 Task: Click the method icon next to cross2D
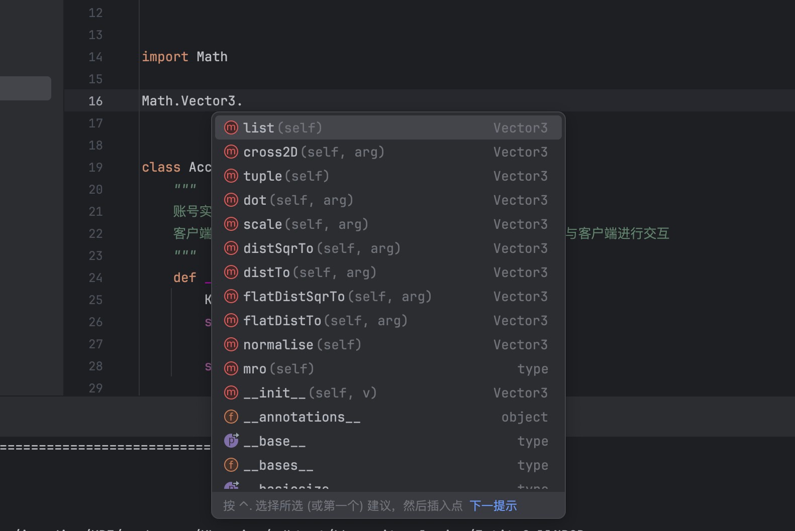231,152
